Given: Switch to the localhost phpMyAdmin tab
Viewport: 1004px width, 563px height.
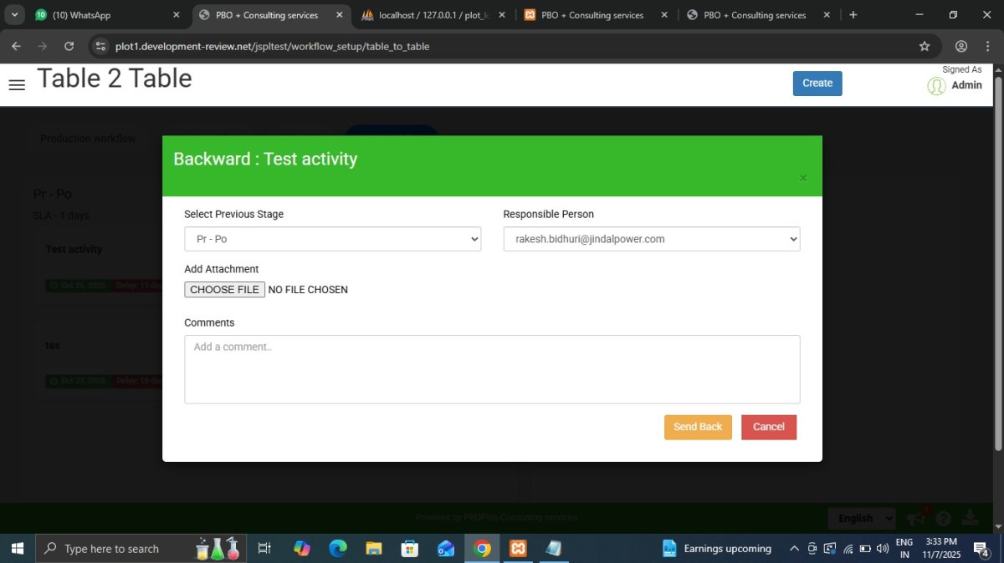Looking at the screenshot, I should (x=427, y=15).
